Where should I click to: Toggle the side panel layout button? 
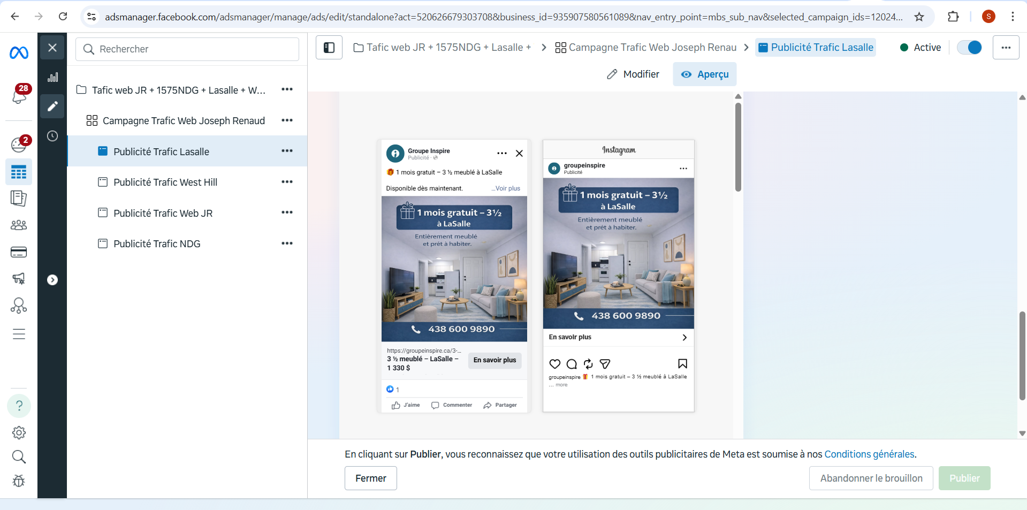[x=329, y=48]
